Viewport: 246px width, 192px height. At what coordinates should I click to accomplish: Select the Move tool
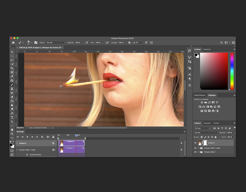tap(12, 52)
